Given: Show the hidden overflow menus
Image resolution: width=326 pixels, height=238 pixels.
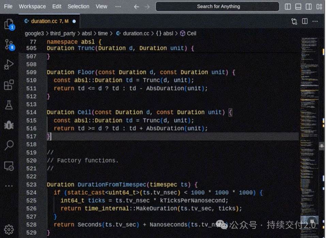Looking at the screenshot, I should [x=118, y=7].
